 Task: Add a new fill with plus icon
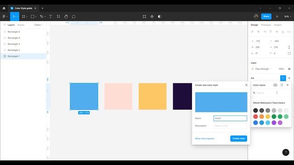click(x=289, y=78)
